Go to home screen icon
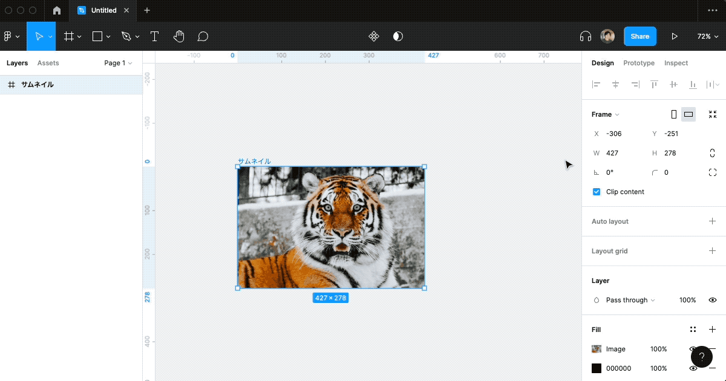This screenshot has height=381, width=726. tap(57, 10)
